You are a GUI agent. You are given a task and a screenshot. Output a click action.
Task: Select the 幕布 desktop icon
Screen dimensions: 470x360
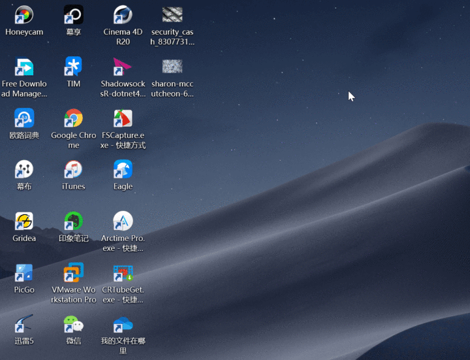coord(24,169)
